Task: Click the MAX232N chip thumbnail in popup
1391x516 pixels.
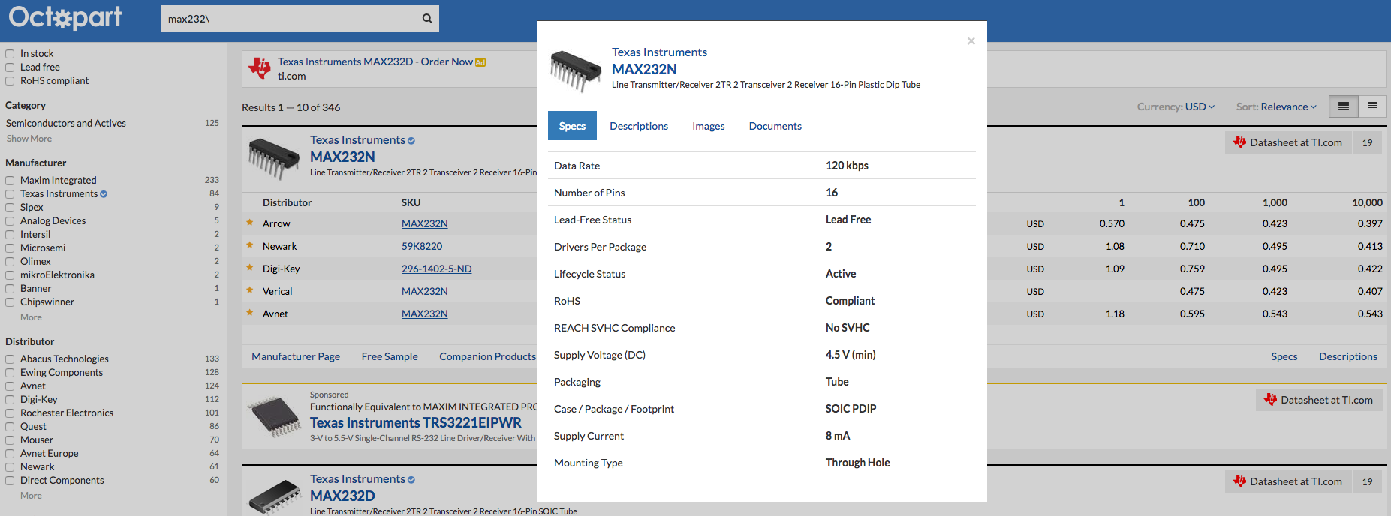Action: tap(576, 70)
